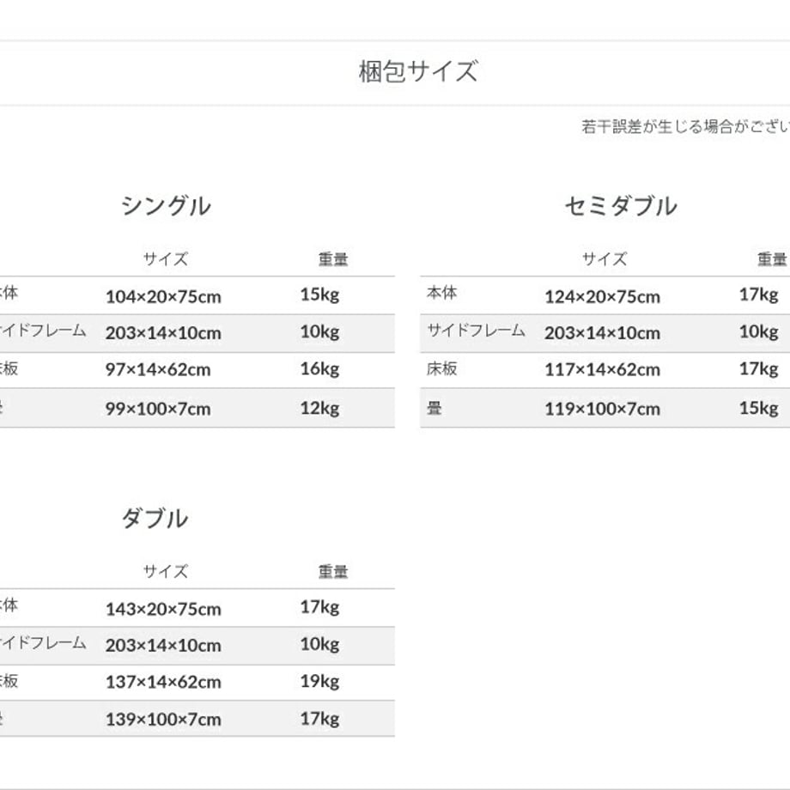
Task: Select 17kg in the セミダブル 本体 row
Action: pos(759,295)
